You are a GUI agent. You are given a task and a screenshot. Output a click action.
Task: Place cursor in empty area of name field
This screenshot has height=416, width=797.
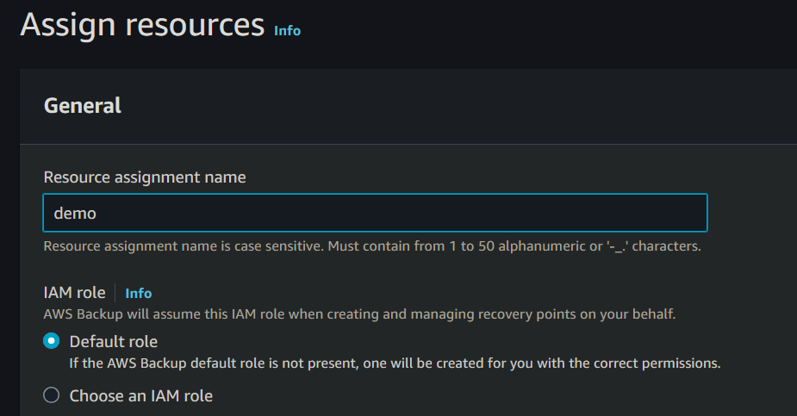(517, 213)
